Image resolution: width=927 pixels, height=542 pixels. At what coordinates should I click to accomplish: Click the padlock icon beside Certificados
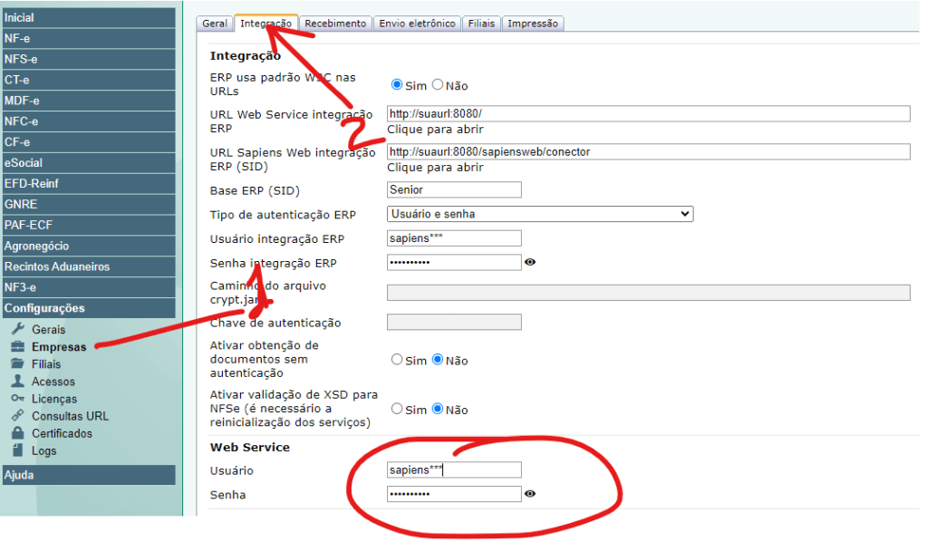(17, 433)
